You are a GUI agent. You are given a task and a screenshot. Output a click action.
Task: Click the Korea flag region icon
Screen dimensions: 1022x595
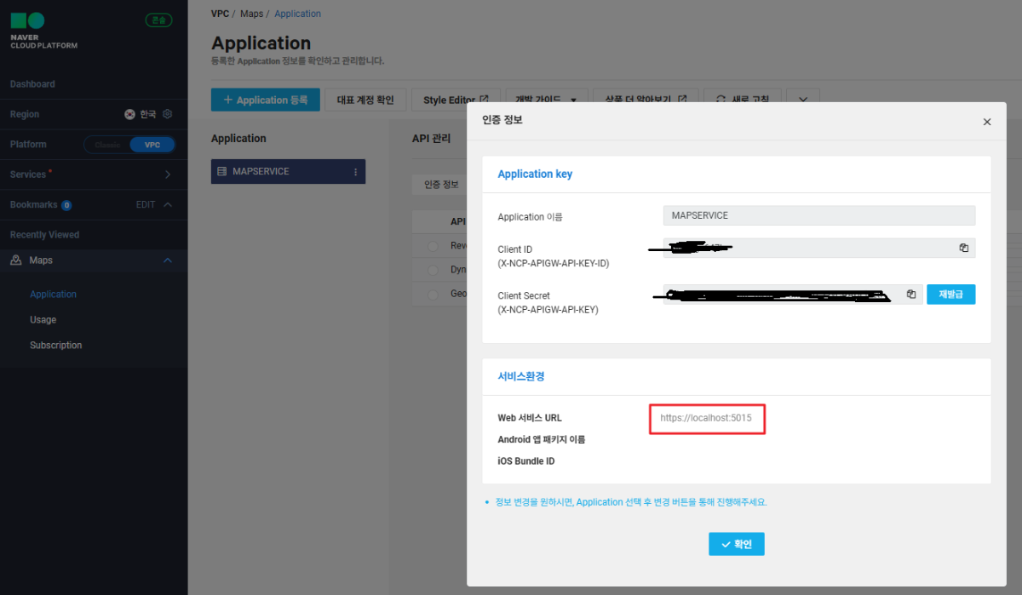pos(129,114)
